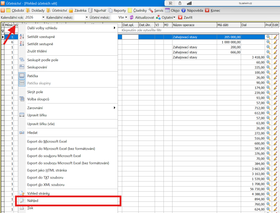Click the Vzhled stránky icon
Screen dimensions: 280x213
pos(22,193)
